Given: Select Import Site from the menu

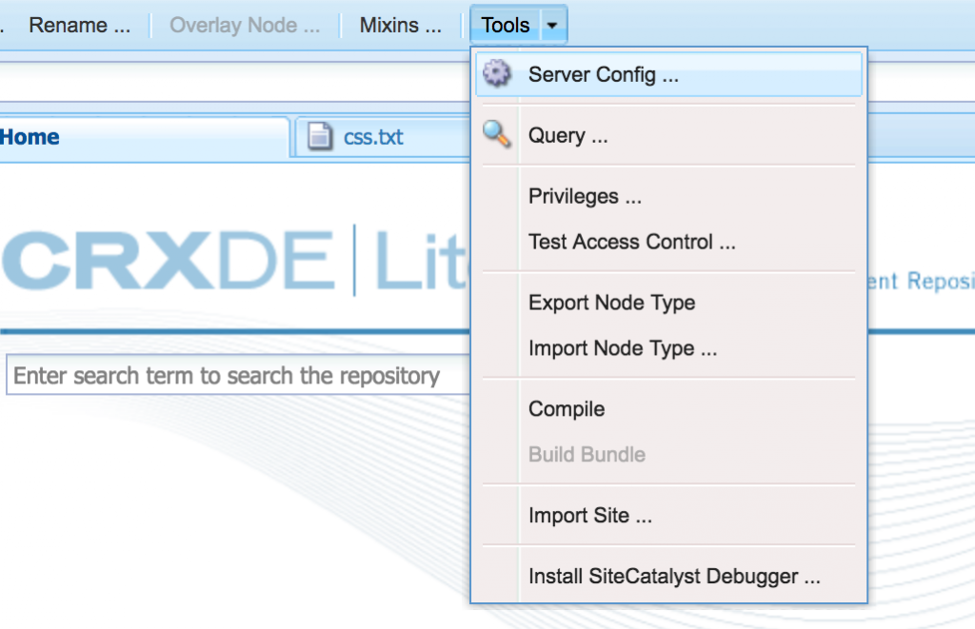Looking at the screenshot, I should pos(589,515).
